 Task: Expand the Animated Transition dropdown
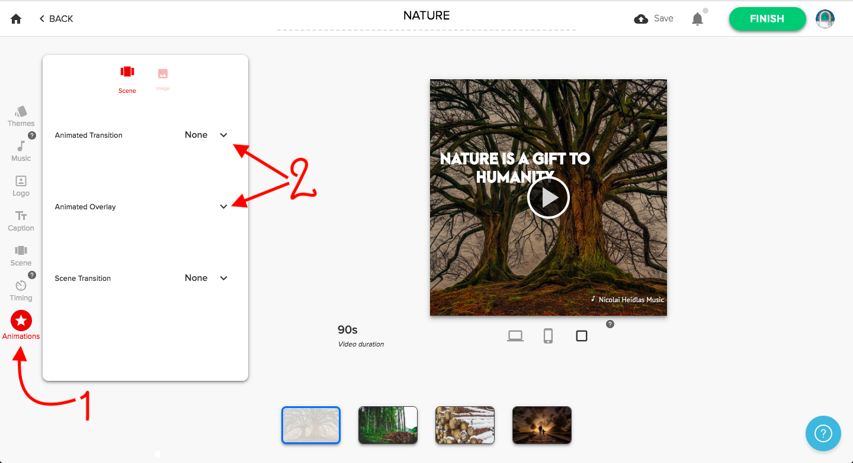tap(224, 135)
